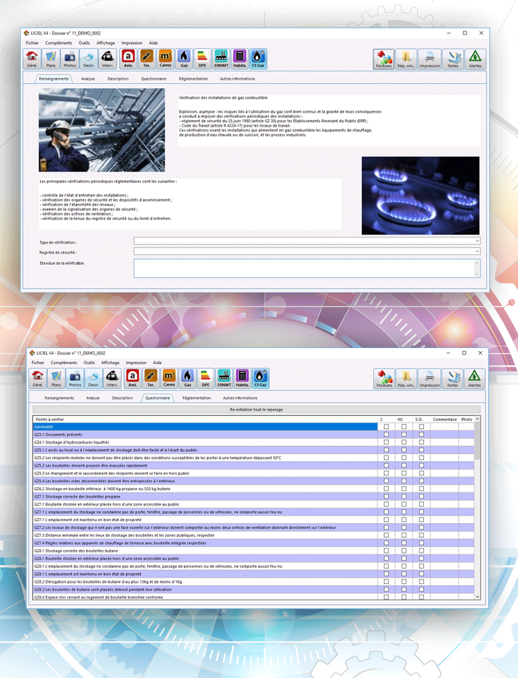Click Re-initialiser tout le reperage button
The height and width of the screenshot is (678, 518).
pyautogui.click(x=256, y=409)
